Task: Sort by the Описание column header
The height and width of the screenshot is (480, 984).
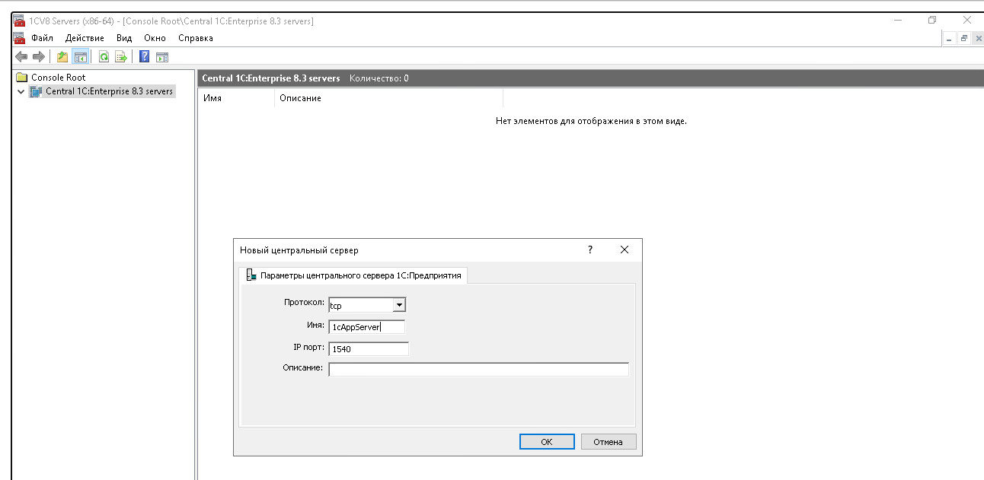Action: [389, 98]
